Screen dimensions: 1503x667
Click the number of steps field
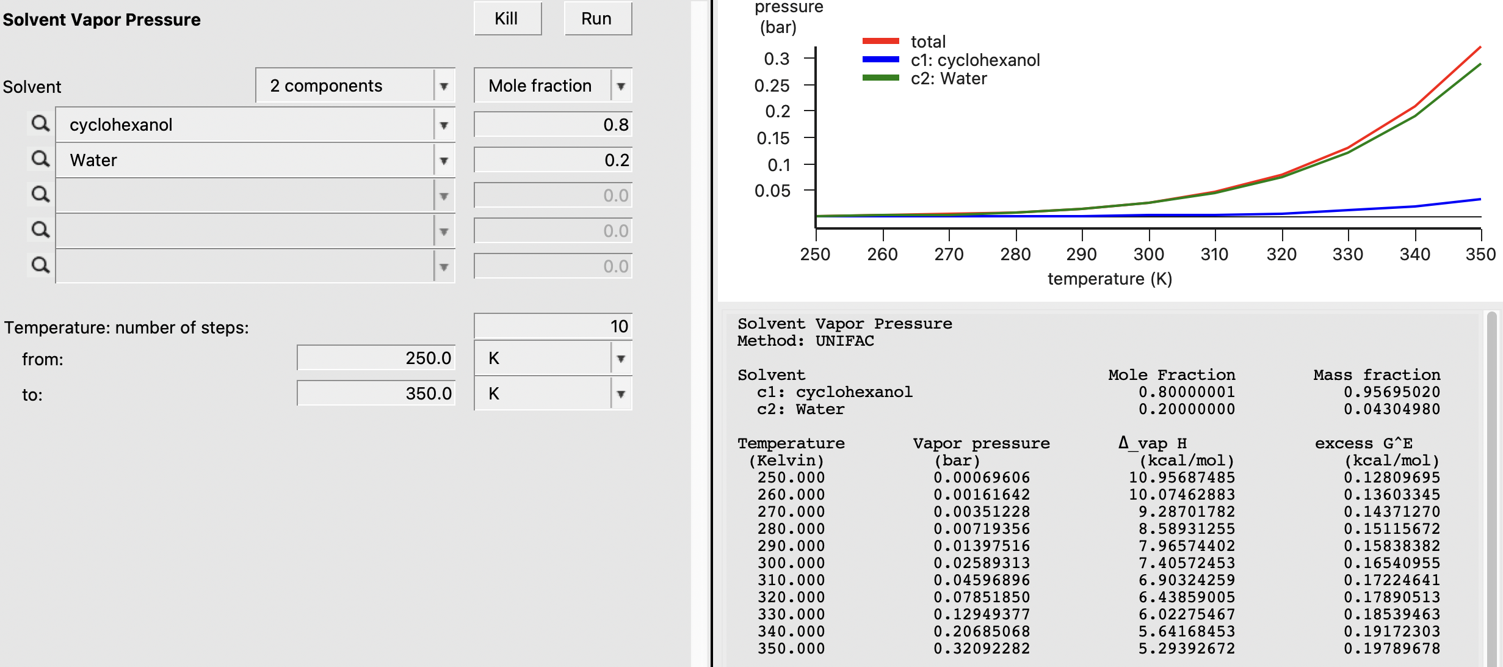click(x=552, y=326)
